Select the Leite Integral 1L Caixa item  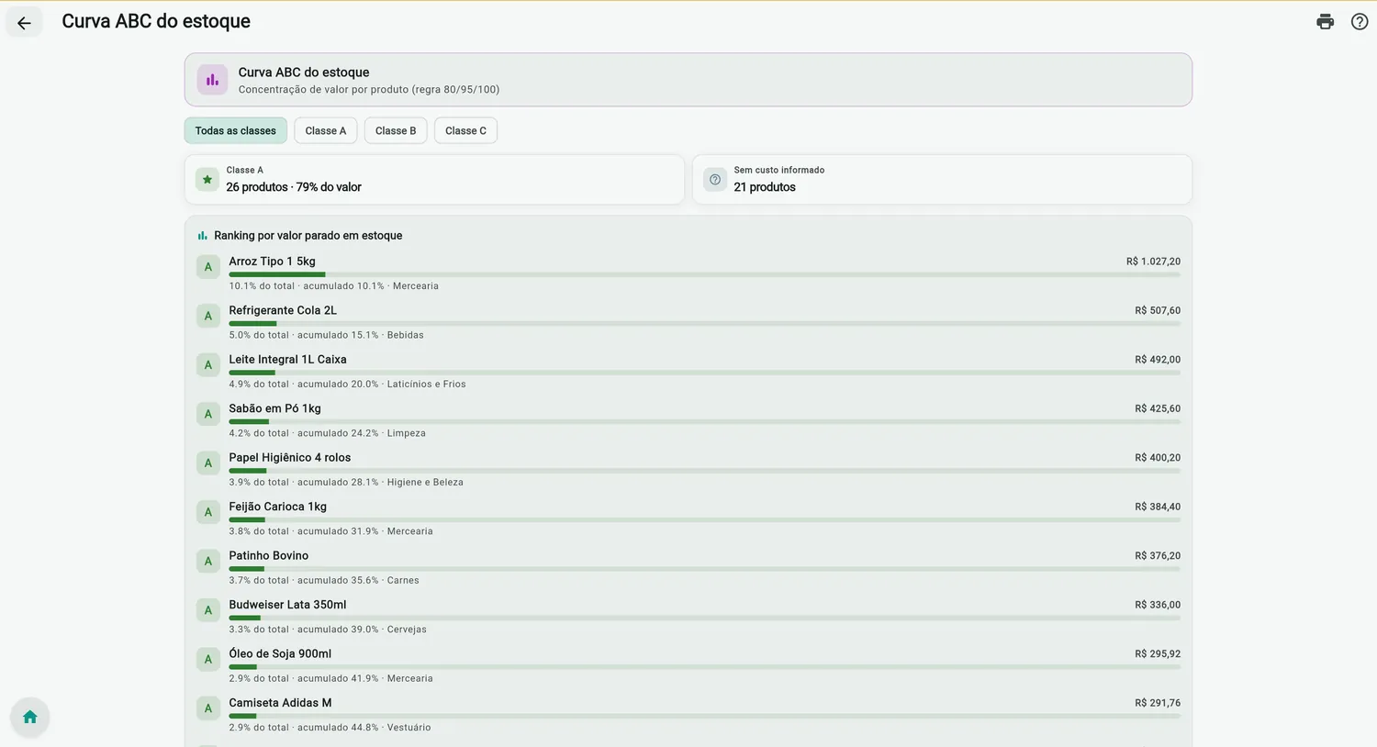(x=688, y=371)
